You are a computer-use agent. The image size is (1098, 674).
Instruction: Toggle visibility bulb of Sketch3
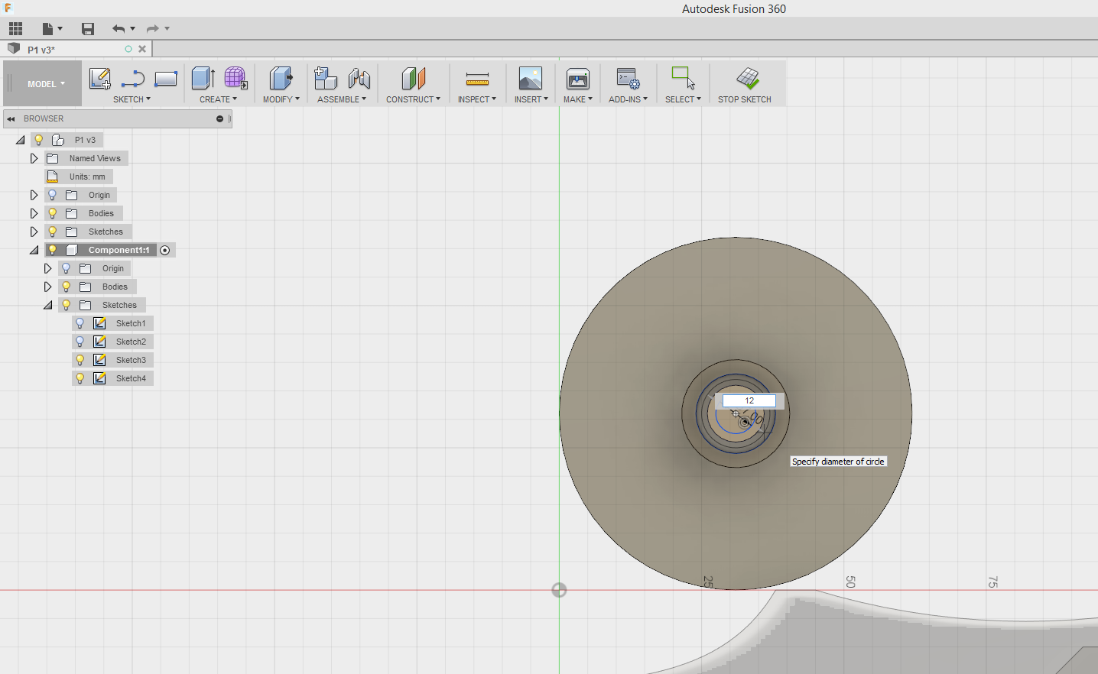click(x=80, y=360)
